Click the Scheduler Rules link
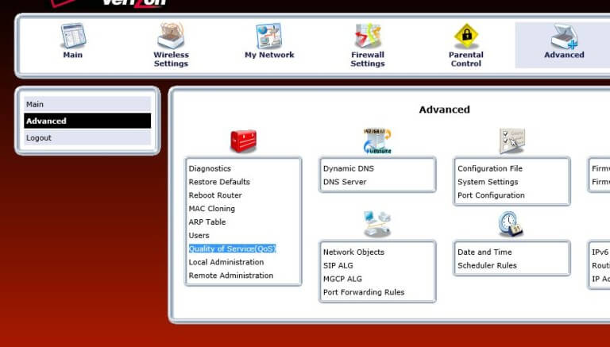610x347 pixels. pos(487,265)
